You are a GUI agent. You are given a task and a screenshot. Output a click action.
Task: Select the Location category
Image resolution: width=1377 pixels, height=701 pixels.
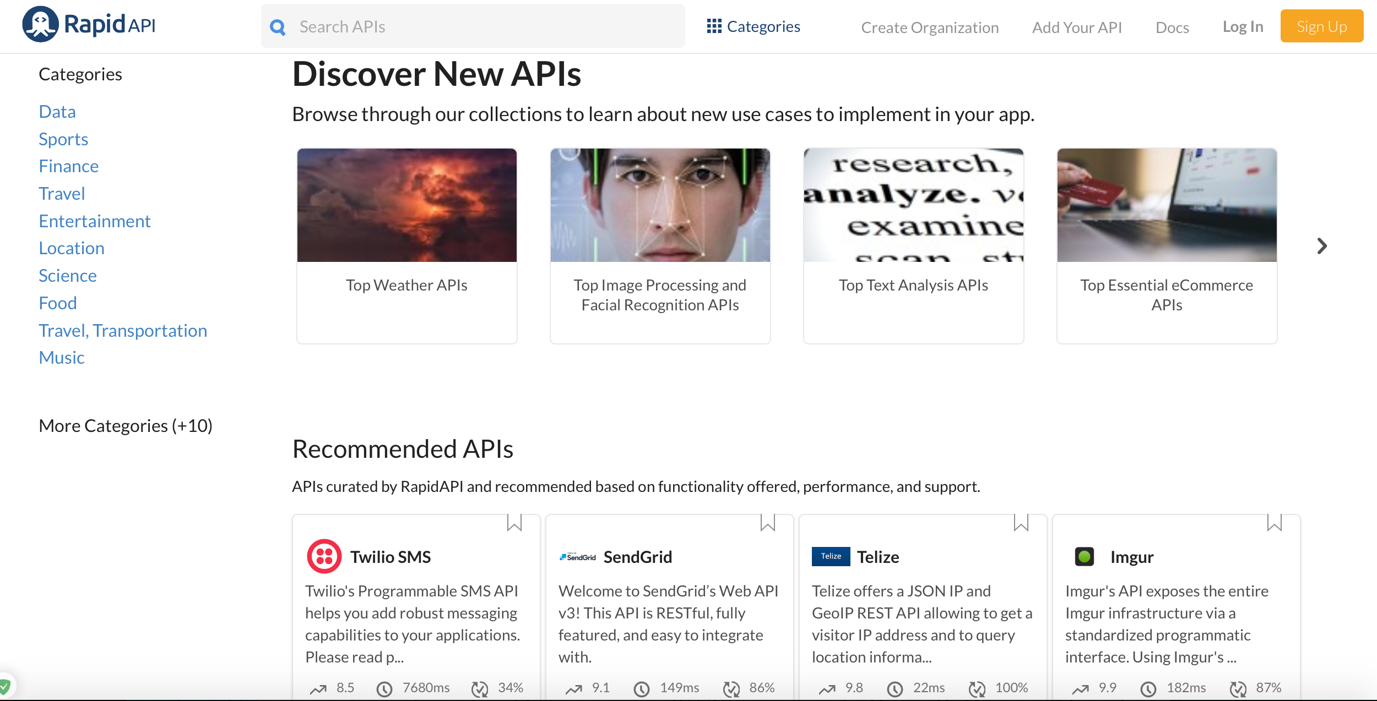click(x=72, y=248)
